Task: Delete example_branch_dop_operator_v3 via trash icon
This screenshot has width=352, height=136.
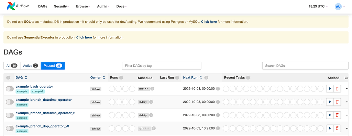Action: (x=337, y=128)
